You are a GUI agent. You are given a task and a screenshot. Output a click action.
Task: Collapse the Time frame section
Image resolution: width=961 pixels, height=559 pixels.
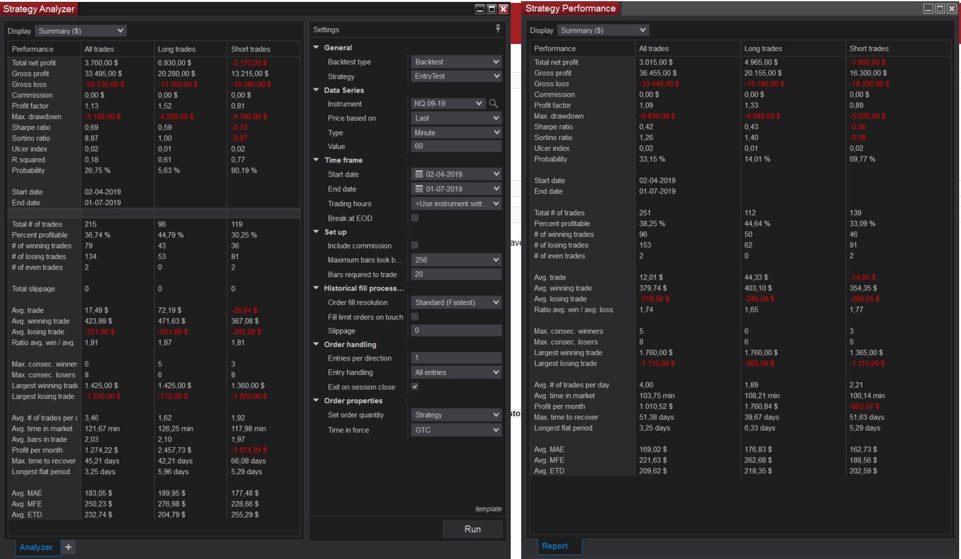(316, 159)
